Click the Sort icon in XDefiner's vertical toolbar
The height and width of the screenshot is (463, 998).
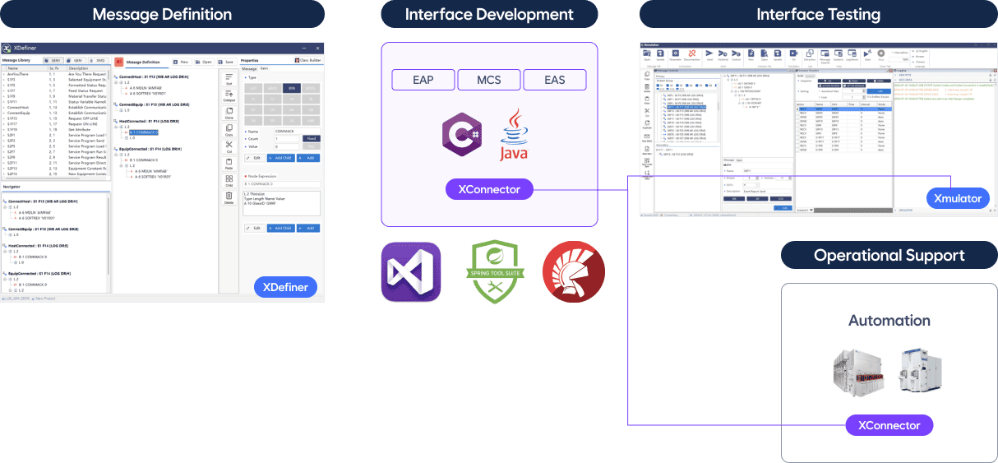point(229,79)
